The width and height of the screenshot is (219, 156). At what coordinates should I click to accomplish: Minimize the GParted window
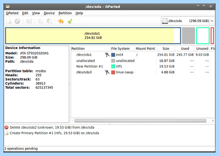[198, 6]
